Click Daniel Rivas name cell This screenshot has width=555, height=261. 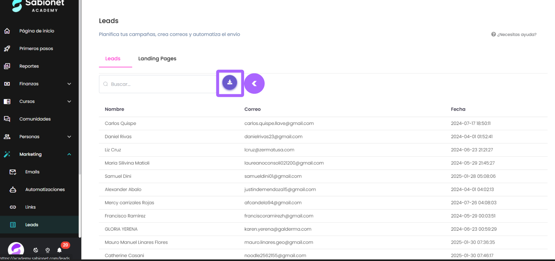click(118, 137)
